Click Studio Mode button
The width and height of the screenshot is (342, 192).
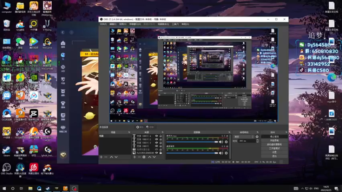tap(274, 148)
